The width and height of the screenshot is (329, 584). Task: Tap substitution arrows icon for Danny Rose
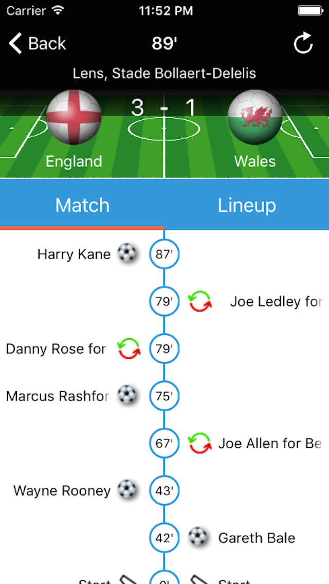coord(129,349)
